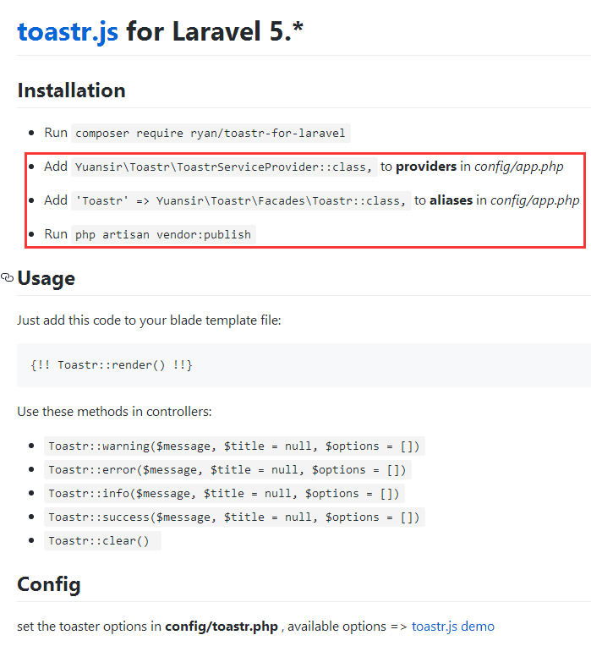Click the bold providers word
Screen dimensions: 591x646
(x=426, y=167)
